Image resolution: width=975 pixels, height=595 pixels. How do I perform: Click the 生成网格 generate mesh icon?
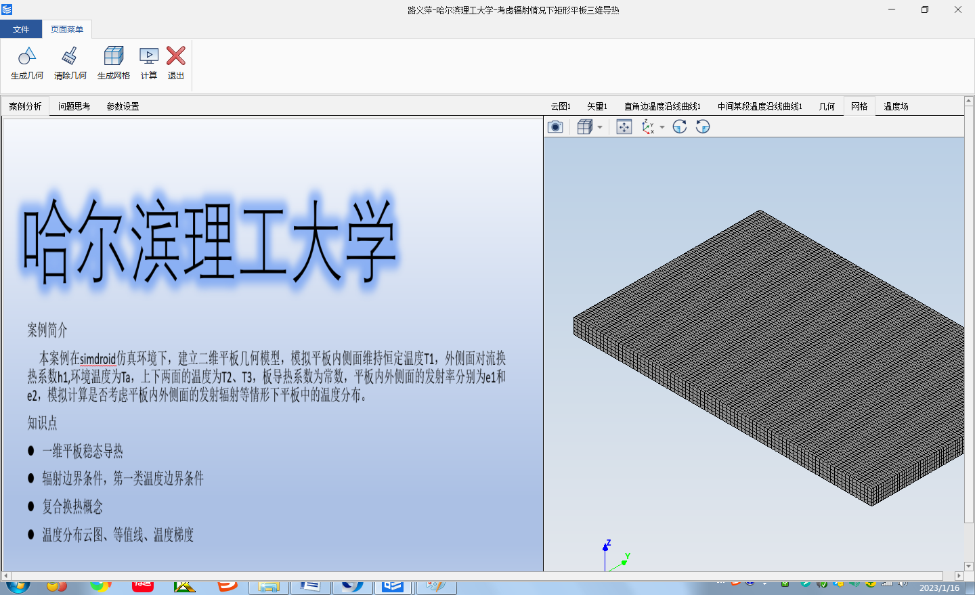click(x=114, y=56)
